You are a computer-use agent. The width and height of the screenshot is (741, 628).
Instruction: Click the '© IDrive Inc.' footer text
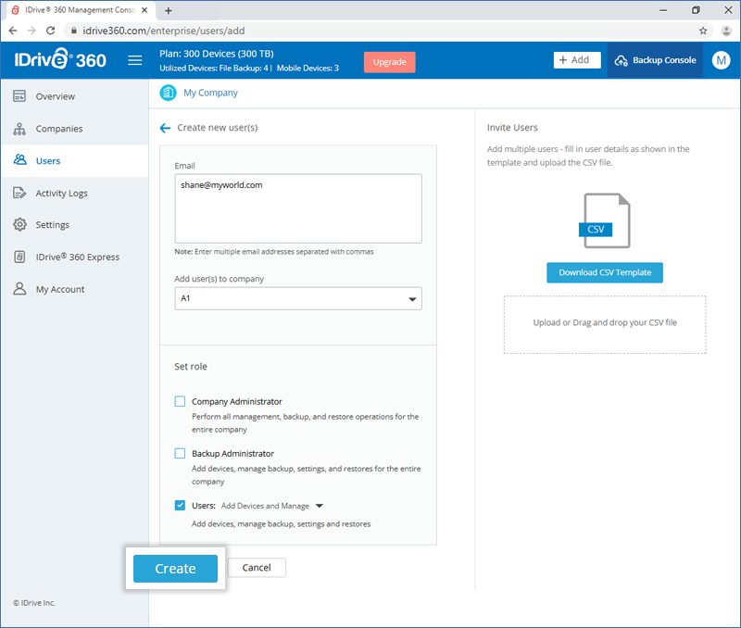34,603
